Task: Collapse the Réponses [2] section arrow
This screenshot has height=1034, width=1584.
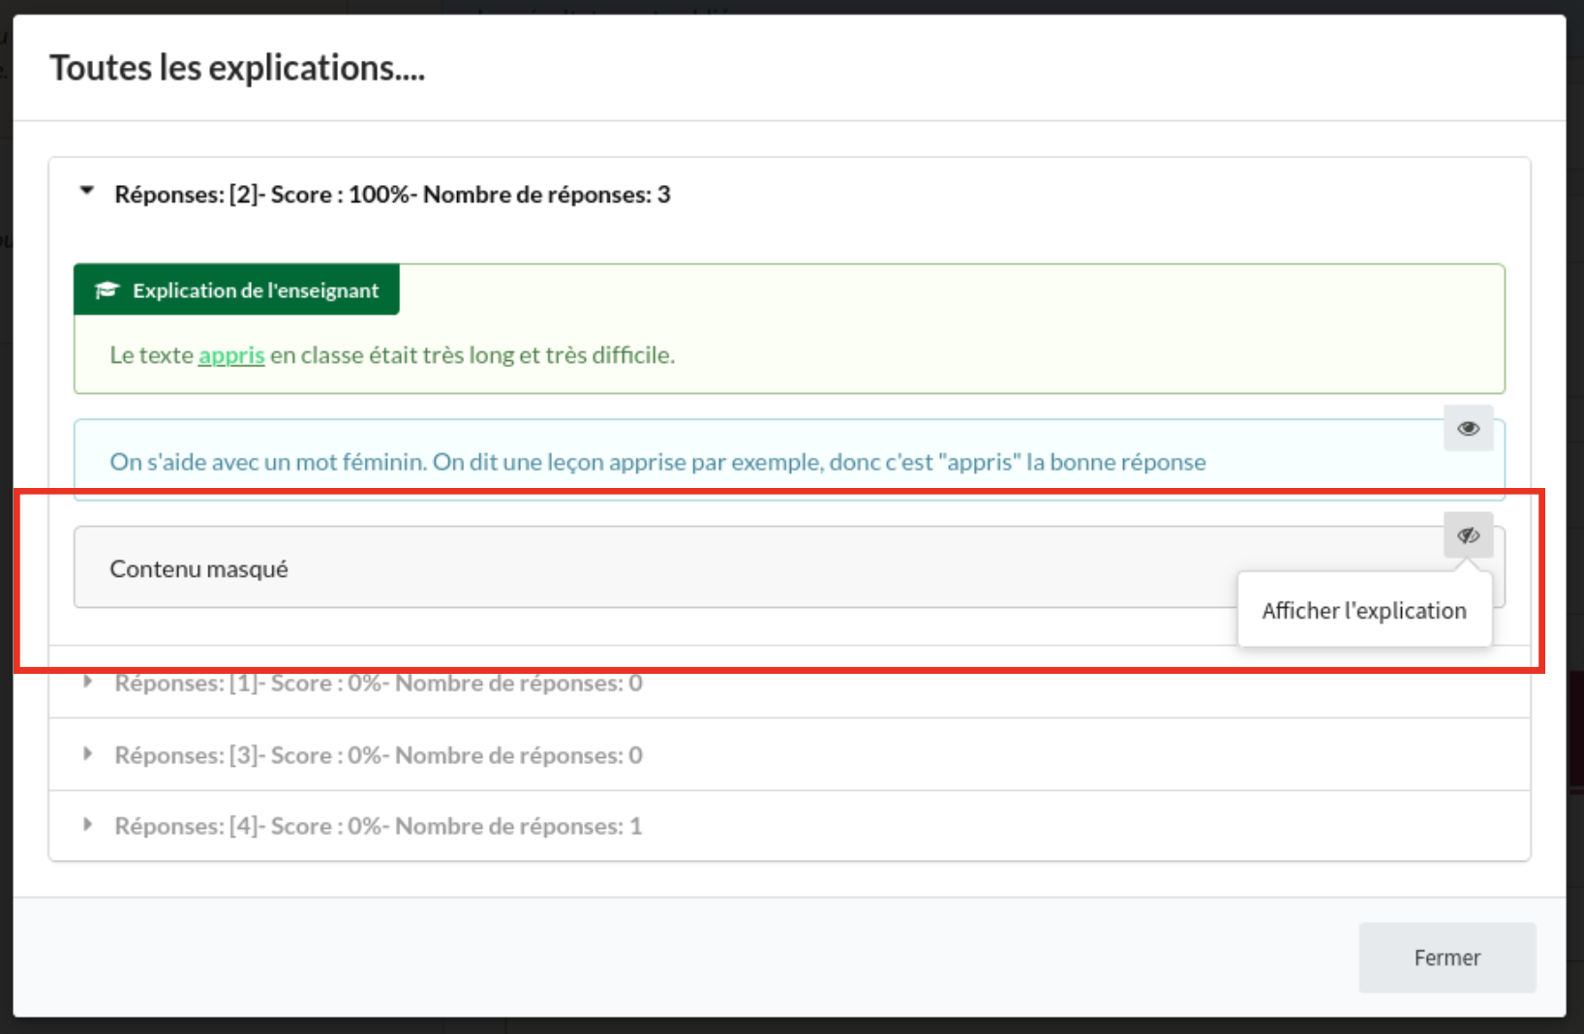Action: (x=87, y=192)
